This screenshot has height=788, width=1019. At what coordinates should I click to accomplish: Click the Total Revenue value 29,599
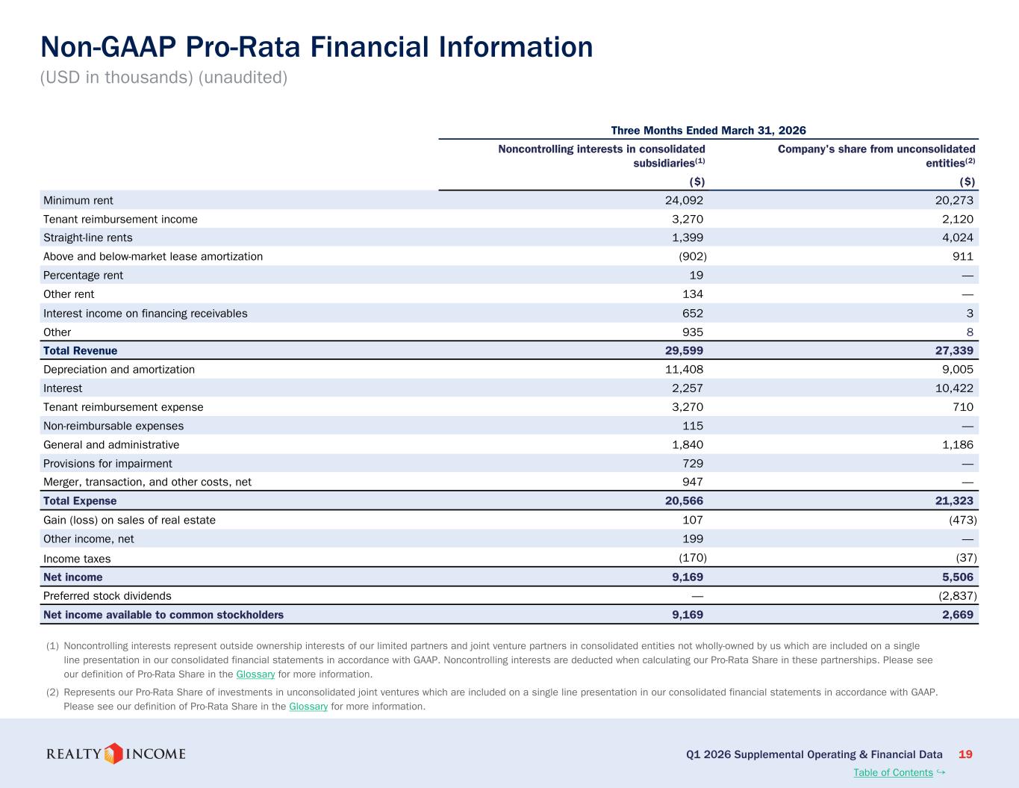coord(684,350)
